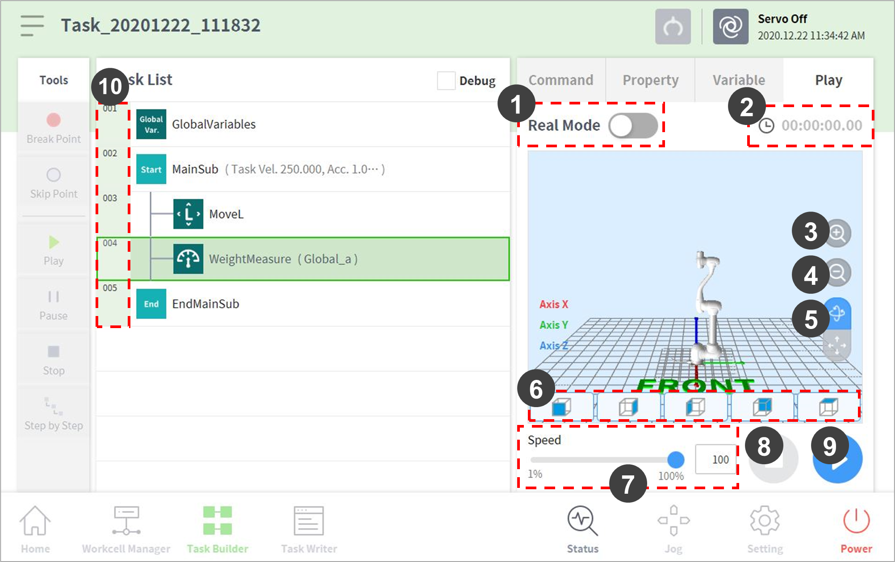This screenshot has width=895, height=562.
Task: Select the pan view mode icon
Action: pyautogui.click(x=837, y=346)
